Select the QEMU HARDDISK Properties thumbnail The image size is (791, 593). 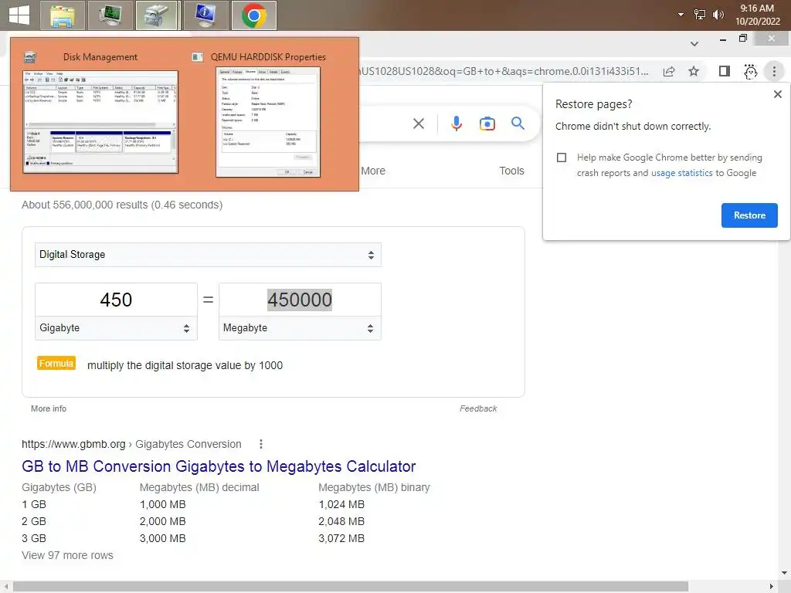click(x=268, y=122)
